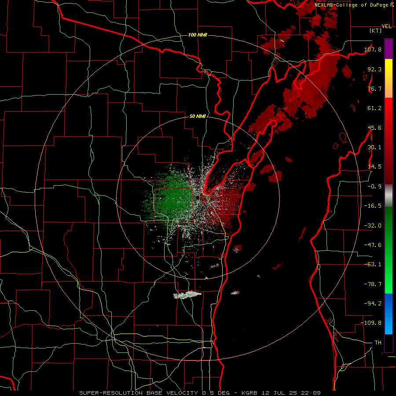Viewport: 396px width, 396px height.
Task: Click the blue segment of the velocity color bar
Action: point(389,314)
